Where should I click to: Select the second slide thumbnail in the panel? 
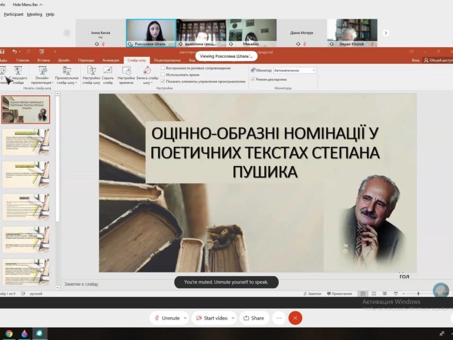[x=25, y=142]
